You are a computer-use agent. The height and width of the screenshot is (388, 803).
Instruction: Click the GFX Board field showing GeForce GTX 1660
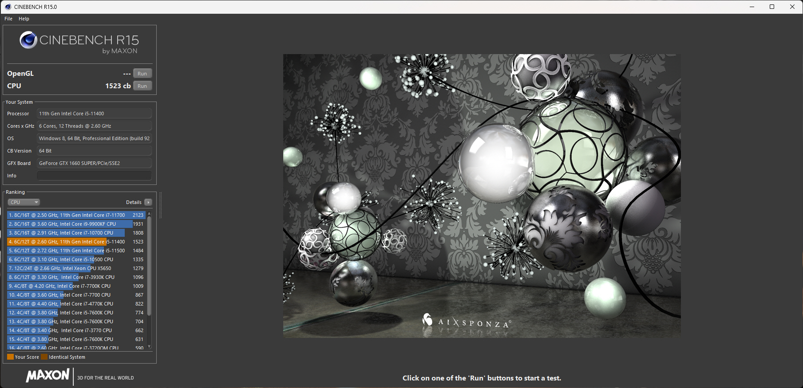[x=94, y=163]
